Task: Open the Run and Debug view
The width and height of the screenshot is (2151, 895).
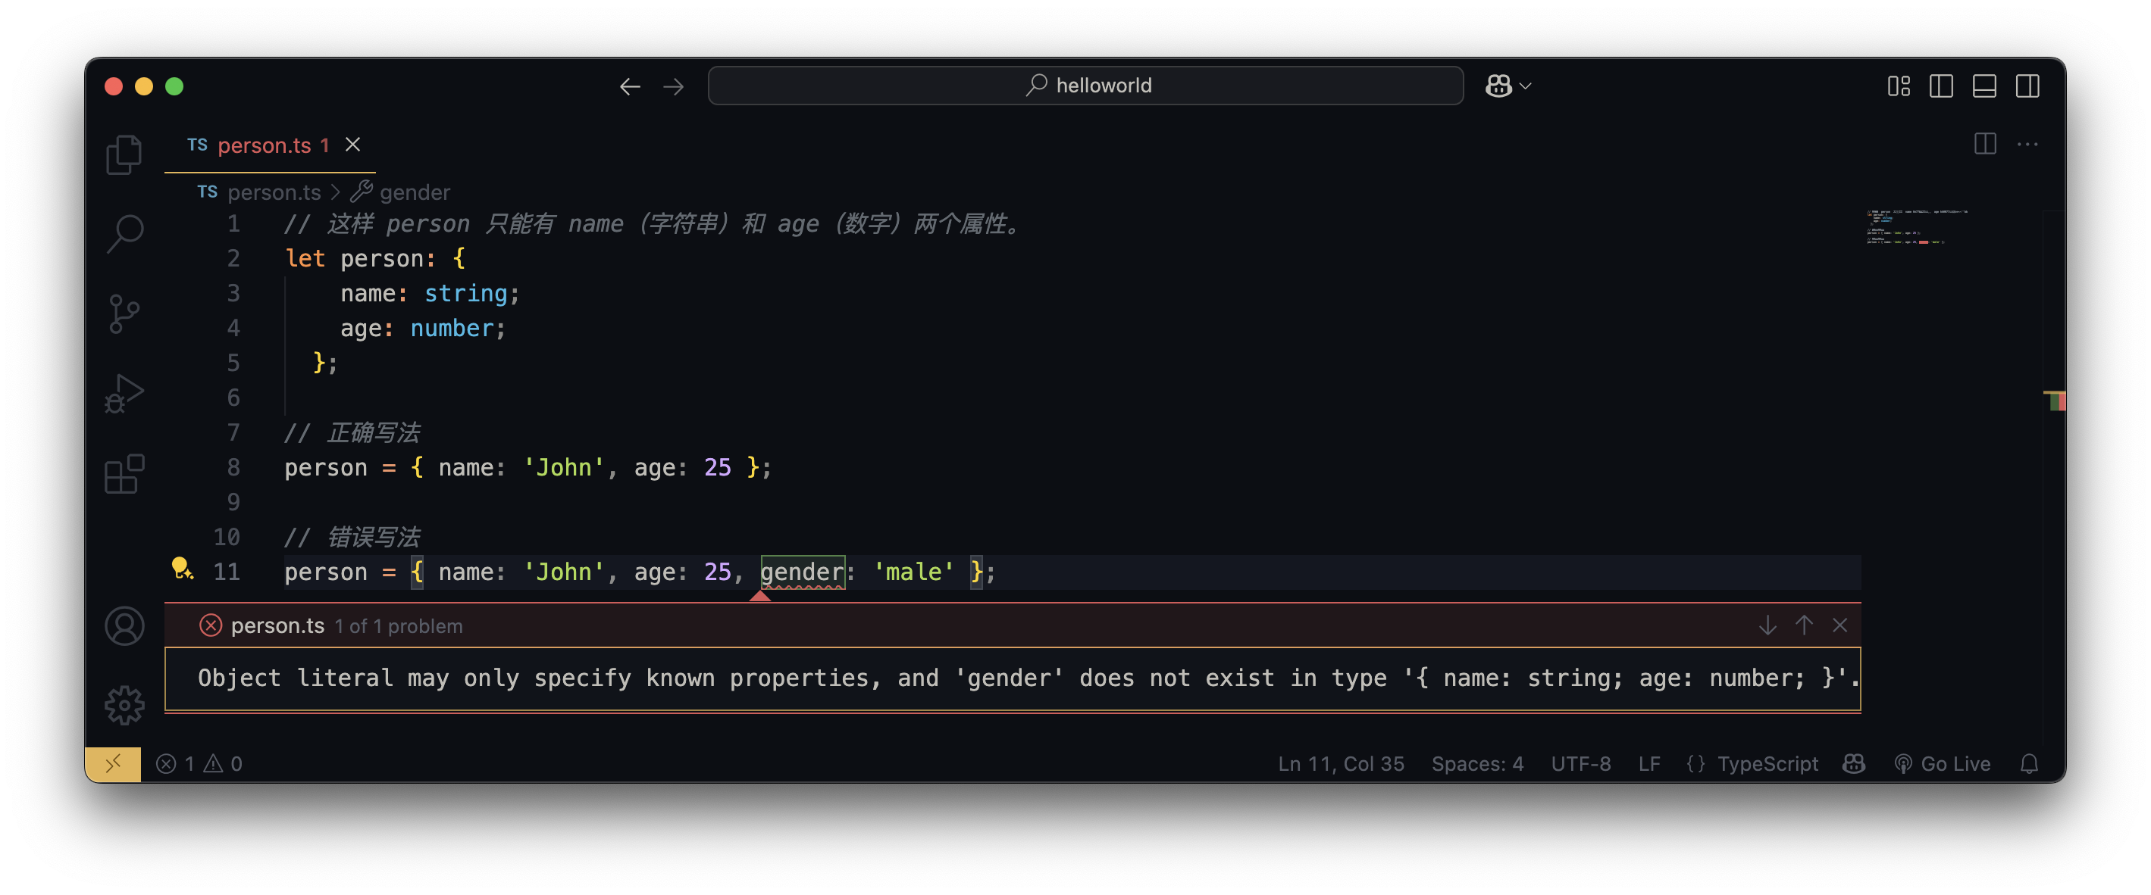Action: click(x=124, y=393)
